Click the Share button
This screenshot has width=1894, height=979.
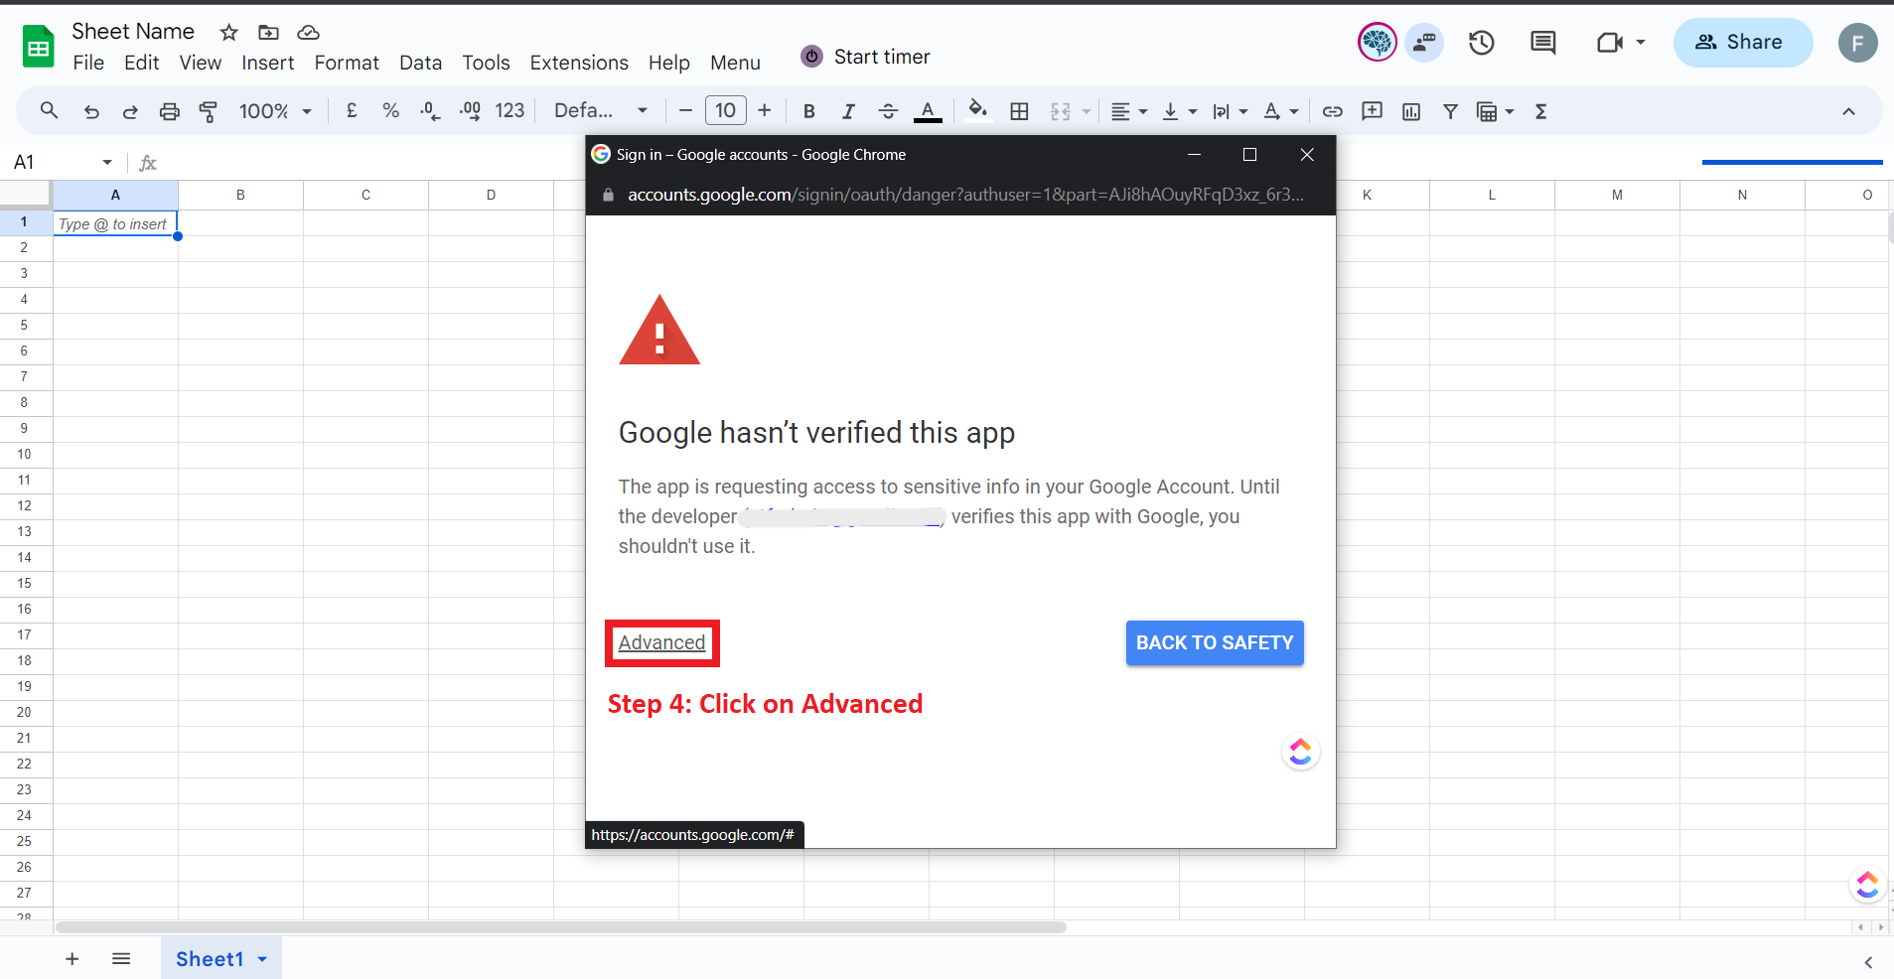click(x=1742, y=43)
